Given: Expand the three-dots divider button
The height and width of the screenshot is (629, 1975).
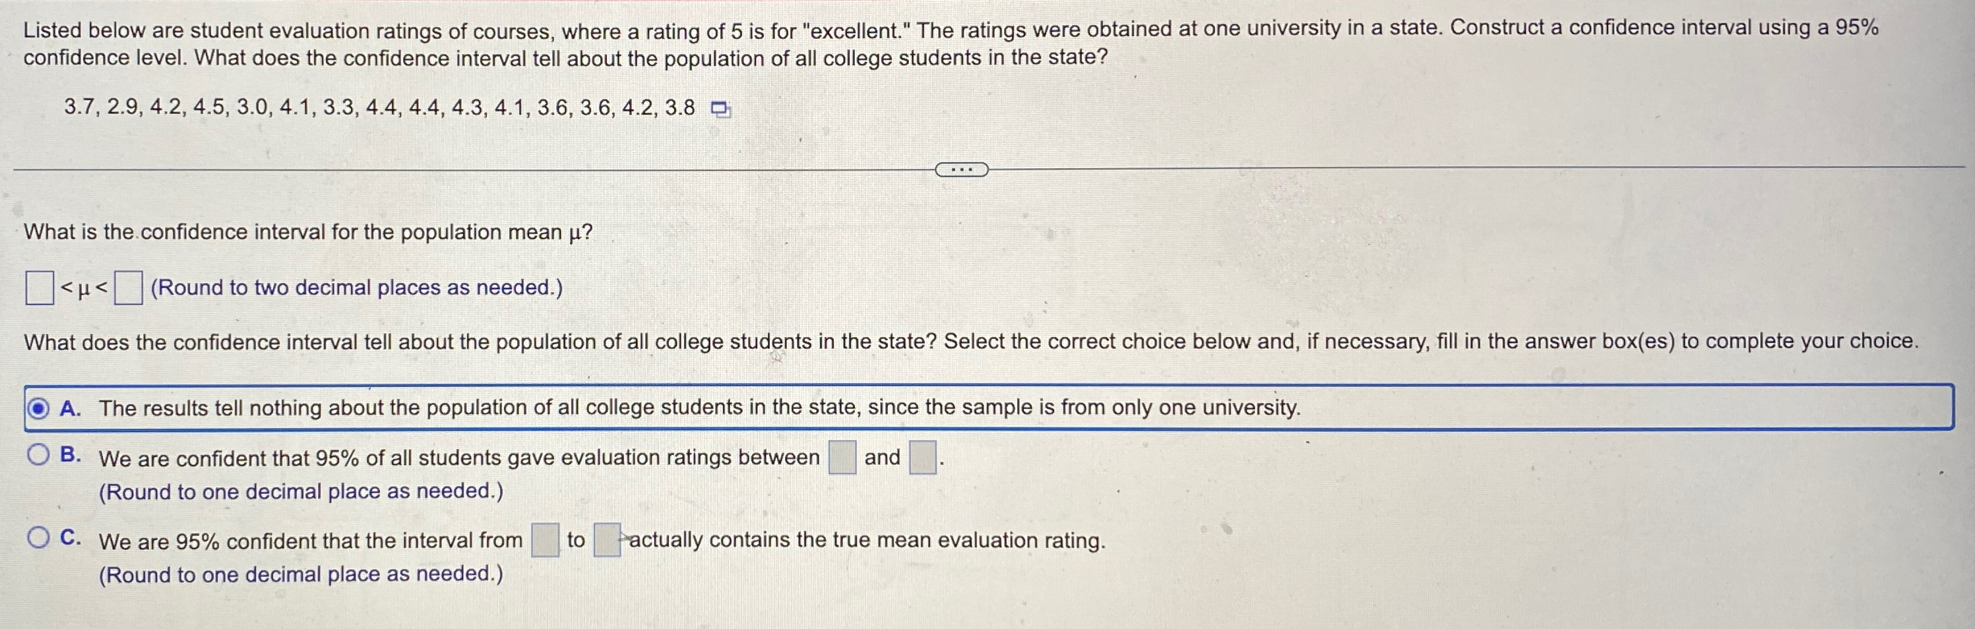Looking at the screenshot, I should (961, 169).
